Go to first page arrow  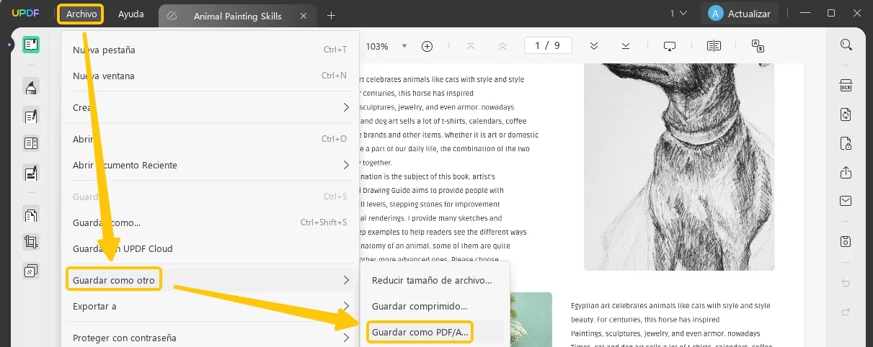click(x=471, y=46)
